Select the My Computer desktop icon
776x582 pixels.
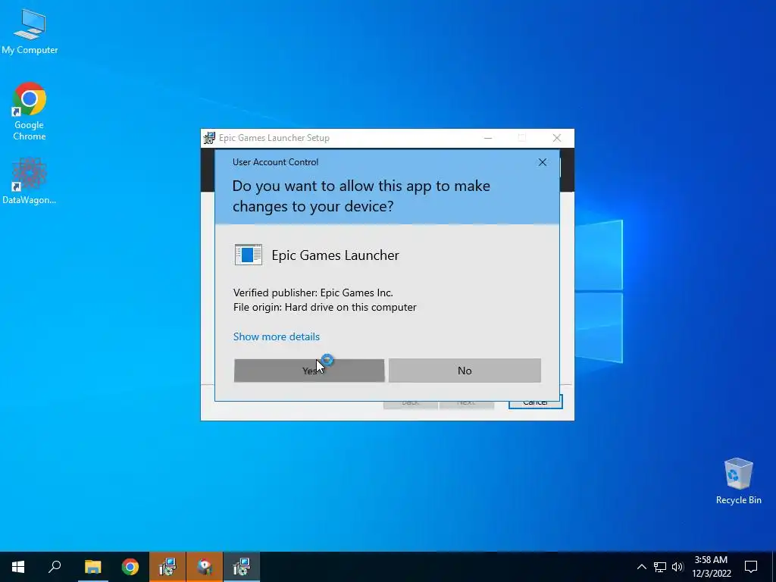click(30, 31)
